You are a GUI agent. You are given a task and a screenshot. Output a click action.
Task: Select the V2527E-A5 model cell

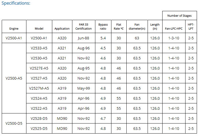(39, 68)
